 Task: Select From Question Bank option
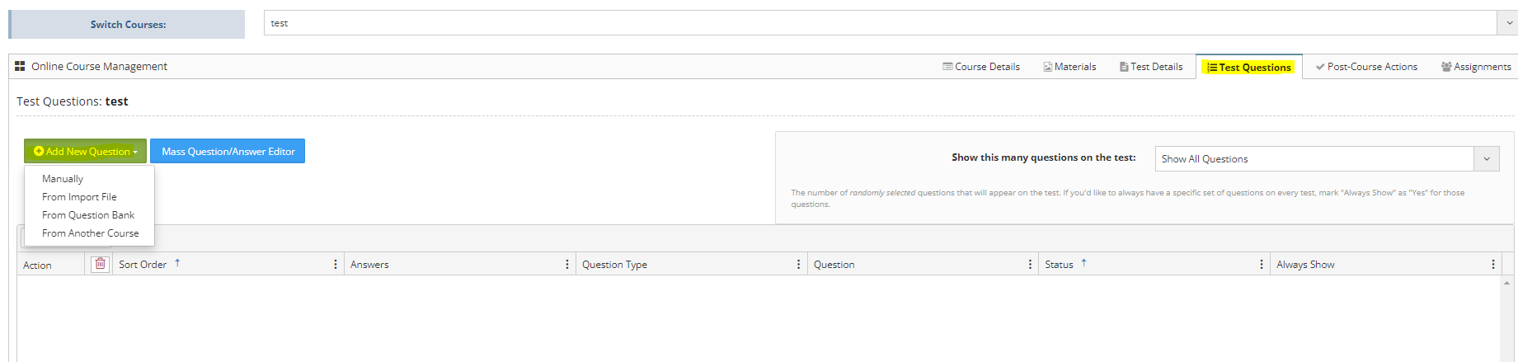click(88, 215)
